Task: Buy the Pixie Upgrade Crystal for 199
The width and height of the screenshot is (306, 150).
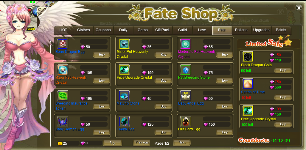Action: pyautogui.click(x=163, y=80)
